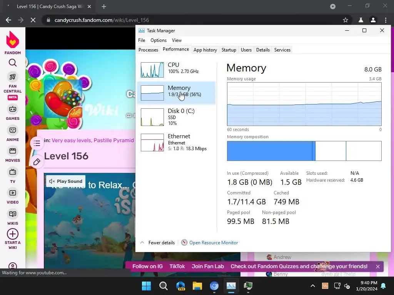Image resolution: width=394 pixels, height=295 pixels.
Task: Open File Explorer from taskbar
Action: pyautogui.click(x=197, y=286)
